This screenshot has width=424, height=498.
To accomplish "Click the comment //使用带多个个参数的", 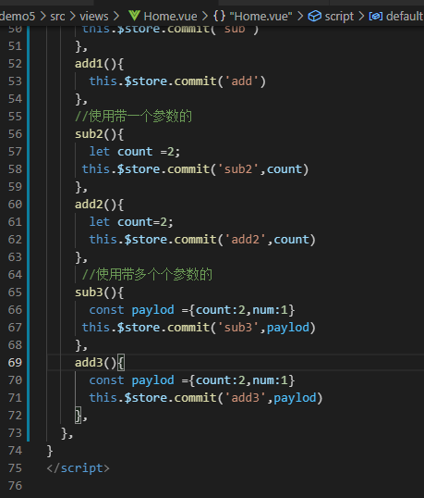I will 147,274.
